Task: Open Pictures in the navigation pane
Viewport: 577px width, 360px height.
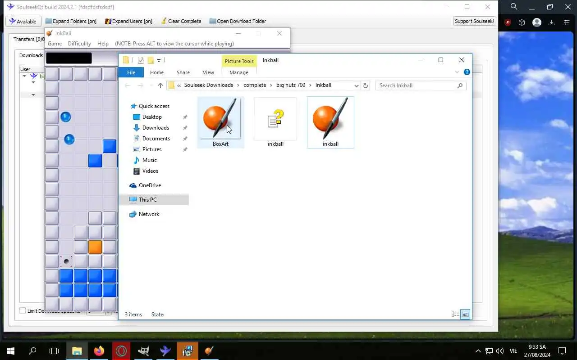Action: click(x=152, y=149)
